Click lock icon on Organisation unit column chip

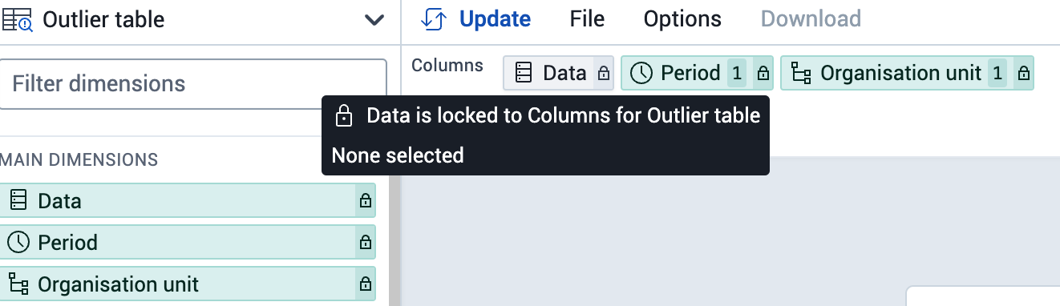pos(1023,74)
